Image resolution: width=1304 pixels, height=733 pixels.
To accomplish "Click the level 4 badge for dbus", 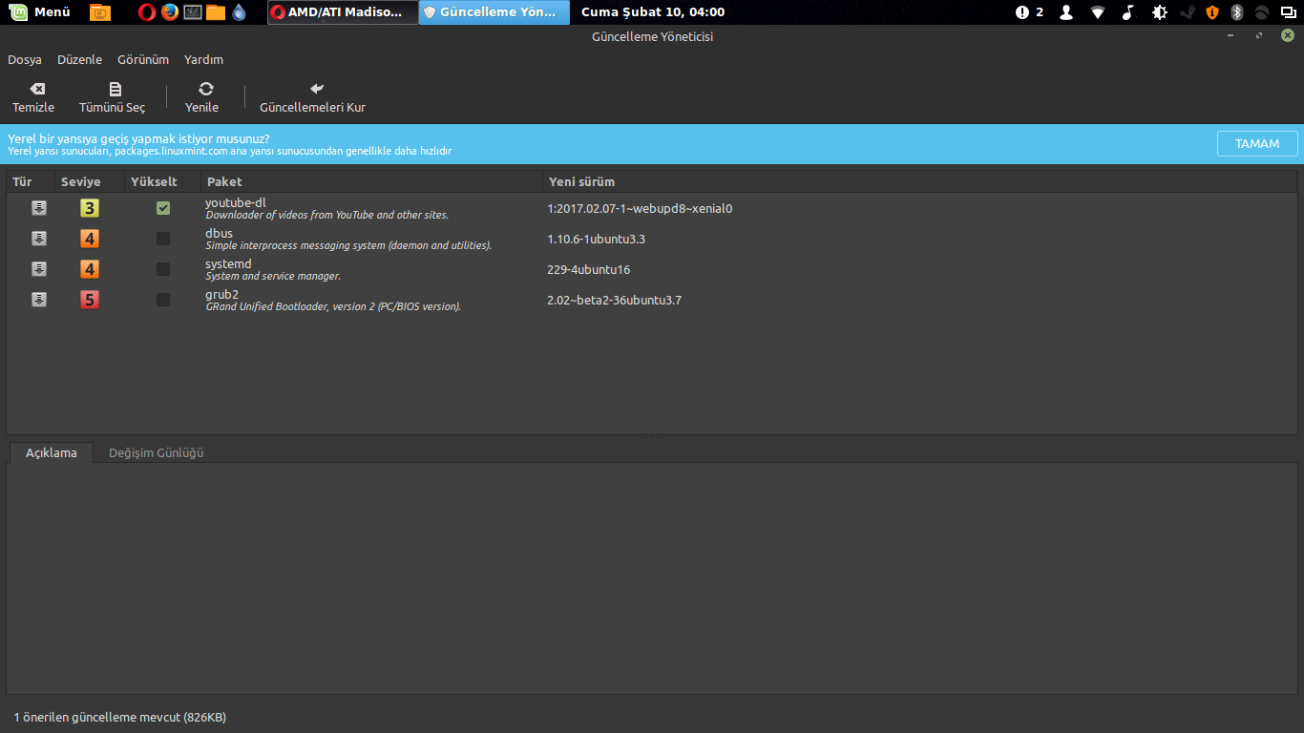I will (x=90, y=239).
